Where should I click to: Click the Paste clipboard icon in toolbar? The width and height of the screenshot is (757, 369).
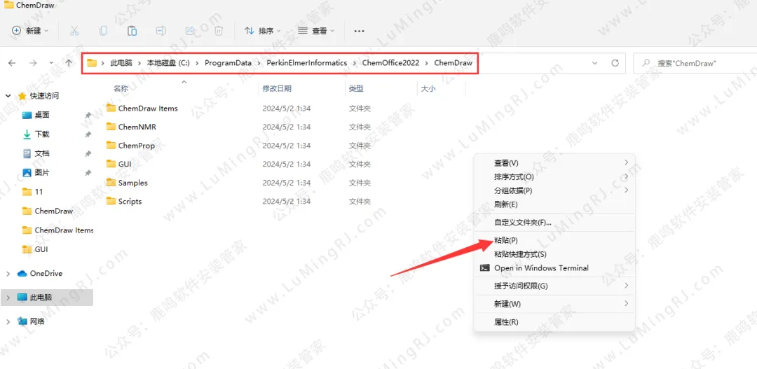pyautogui.click(x=132, y=31)
